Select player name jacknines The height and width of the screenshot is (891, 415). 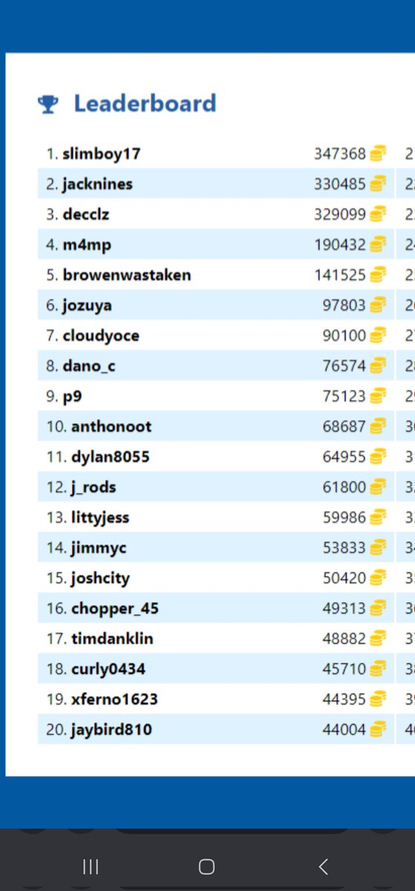tap(97, 184)
